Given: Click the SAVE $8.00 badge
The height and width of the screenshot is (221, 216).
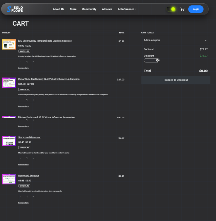Looking at the screenshot, I should 24,89.
